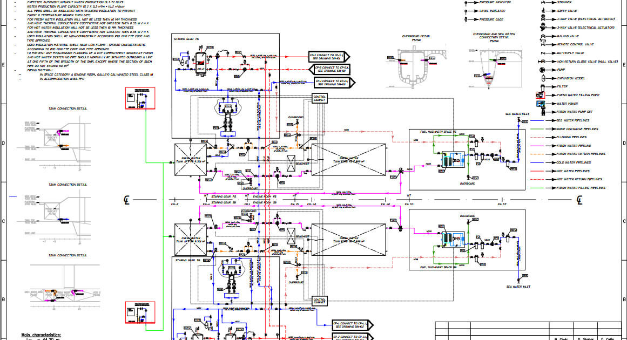The width and height of the screenshot is (627, 340).
Task: Click the upper Control Cabinet box
Action: [x=320, y=99]
